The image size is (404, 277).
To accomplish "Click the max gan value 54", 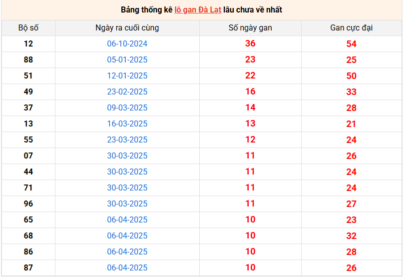I will [352, 44].
